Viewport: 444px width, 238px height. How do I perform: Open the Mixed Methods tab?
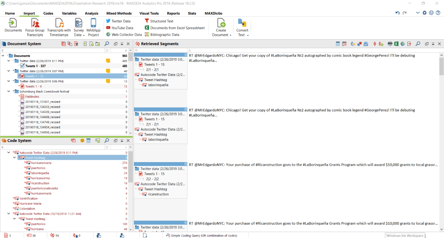pos(119,13)
